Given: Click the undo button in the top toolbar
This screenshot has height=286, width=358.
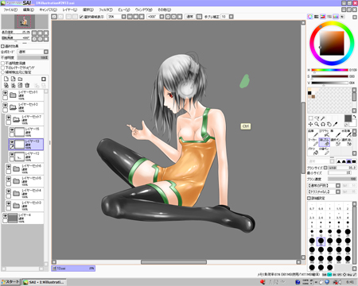Looking at the screenshot, I should [54, 17].
